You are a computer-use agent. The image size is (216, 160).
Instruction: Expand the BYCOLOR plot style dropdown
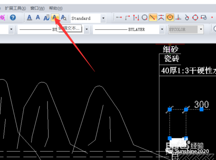pyautogui.click(x=201, y=29)
